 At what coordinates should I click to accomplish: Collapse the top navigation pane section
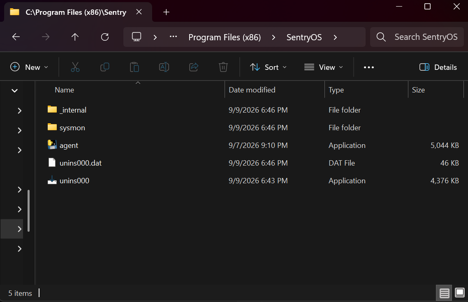coord(14,90)
